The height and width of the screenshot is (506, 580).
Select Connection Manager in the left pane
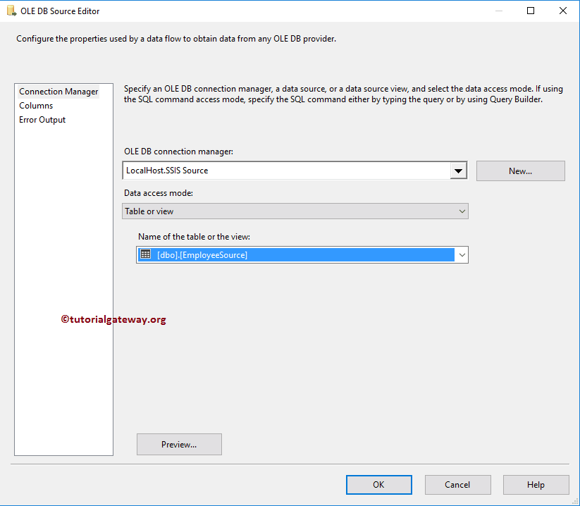click(x=58, y=91)
